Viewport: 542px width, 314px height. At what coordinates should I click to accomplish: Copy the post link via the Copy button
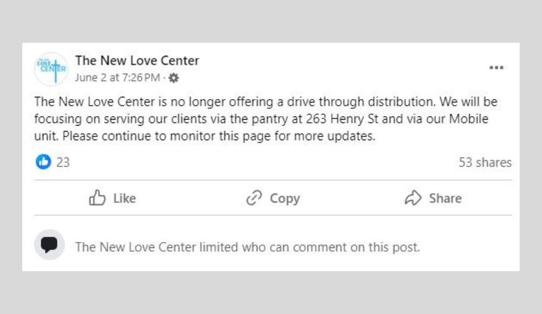point(273,198)
